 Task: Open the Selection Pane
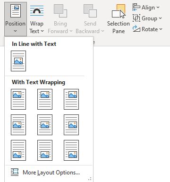click(x=119, y=19)
